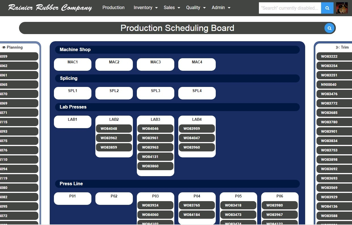
Task: Select the MAC3 machine card
Action: coord(156,64)
